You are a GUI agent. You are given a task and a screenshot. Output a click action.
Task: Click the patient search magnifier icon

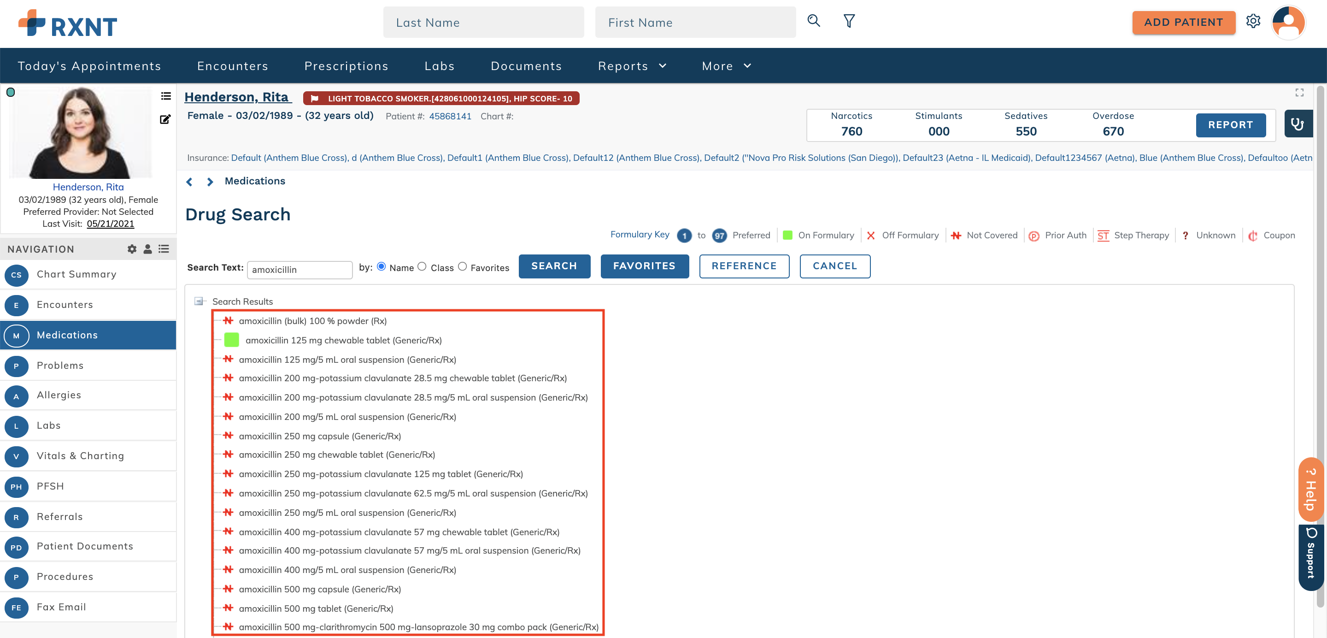tap(813, 21)
